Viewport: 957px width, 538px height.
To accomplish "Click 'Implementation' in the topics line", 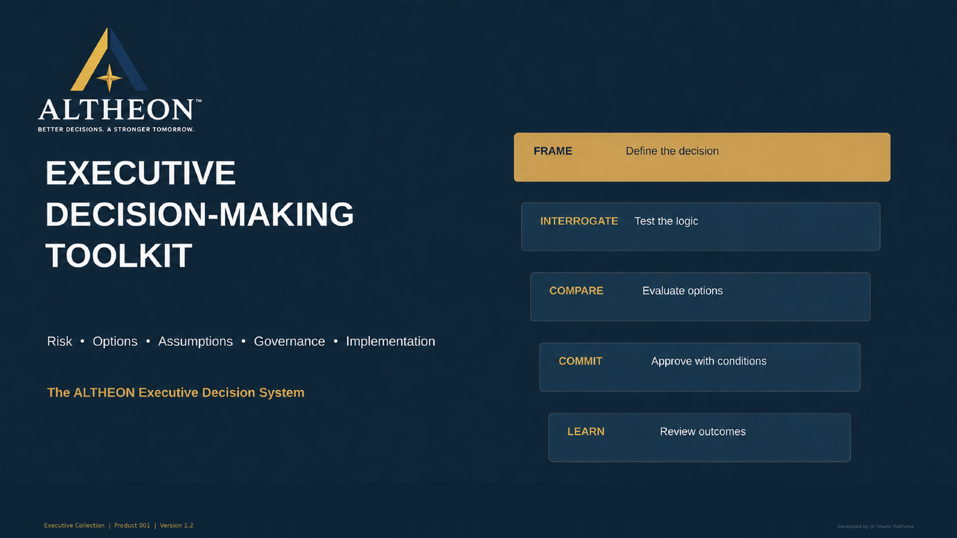I will pos(391,341).
